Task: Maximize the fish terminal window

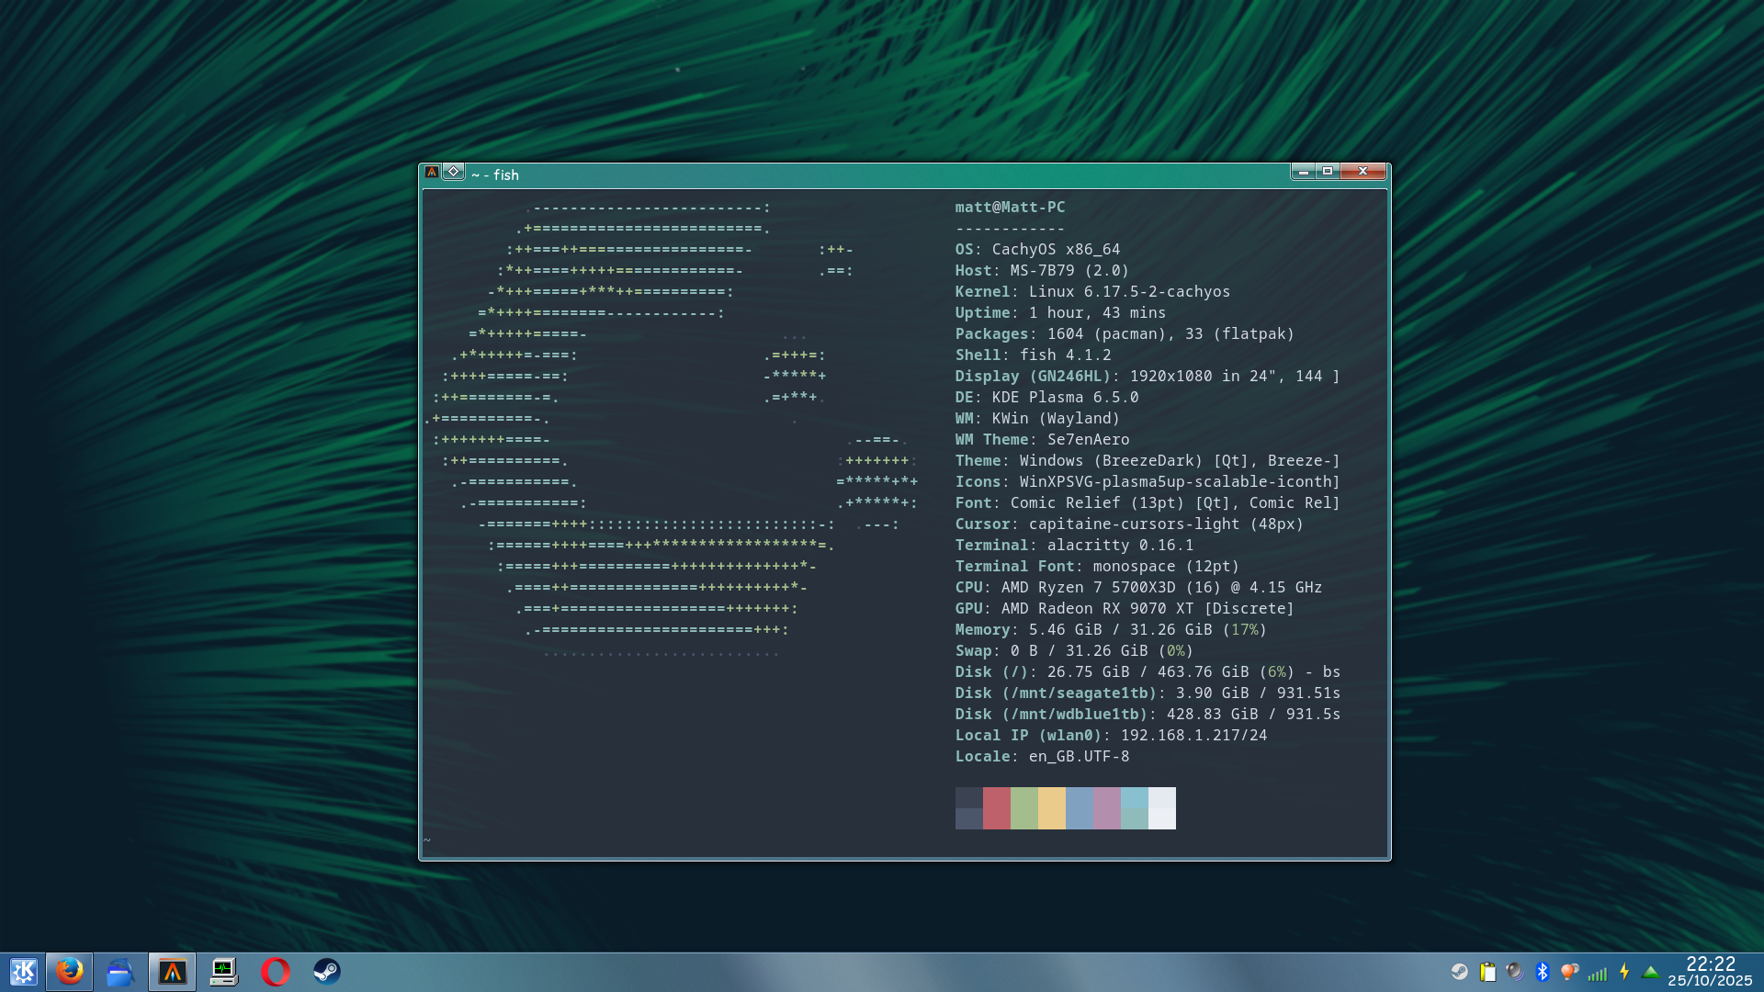Action: [1328, 171]
